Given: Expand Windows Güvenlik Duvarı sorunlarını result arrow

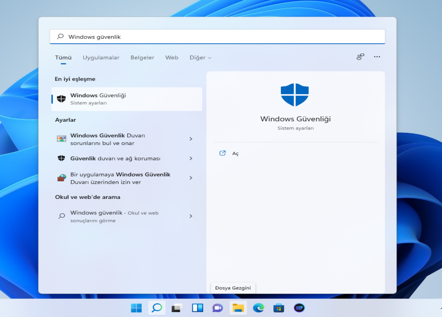Looking at the screenshot, I should click(x=191, y=139).
